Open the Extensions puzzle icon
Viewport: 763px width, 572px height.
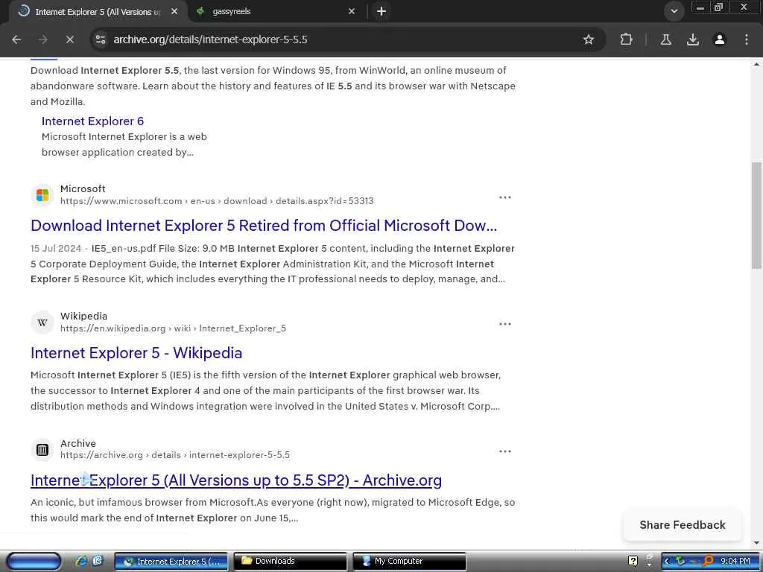[626, 39]
